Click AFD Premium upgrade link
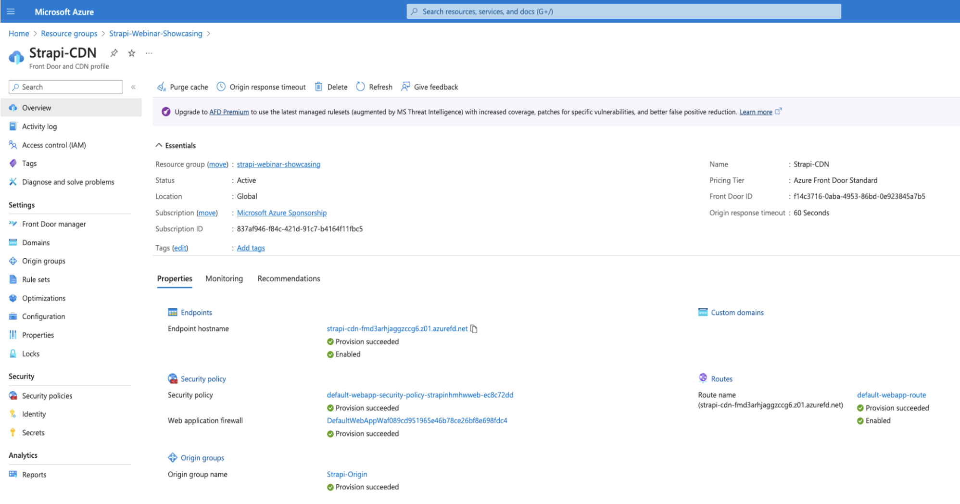Image resolution: width=960 pixels, height=504 pixels. click(229, 112)
